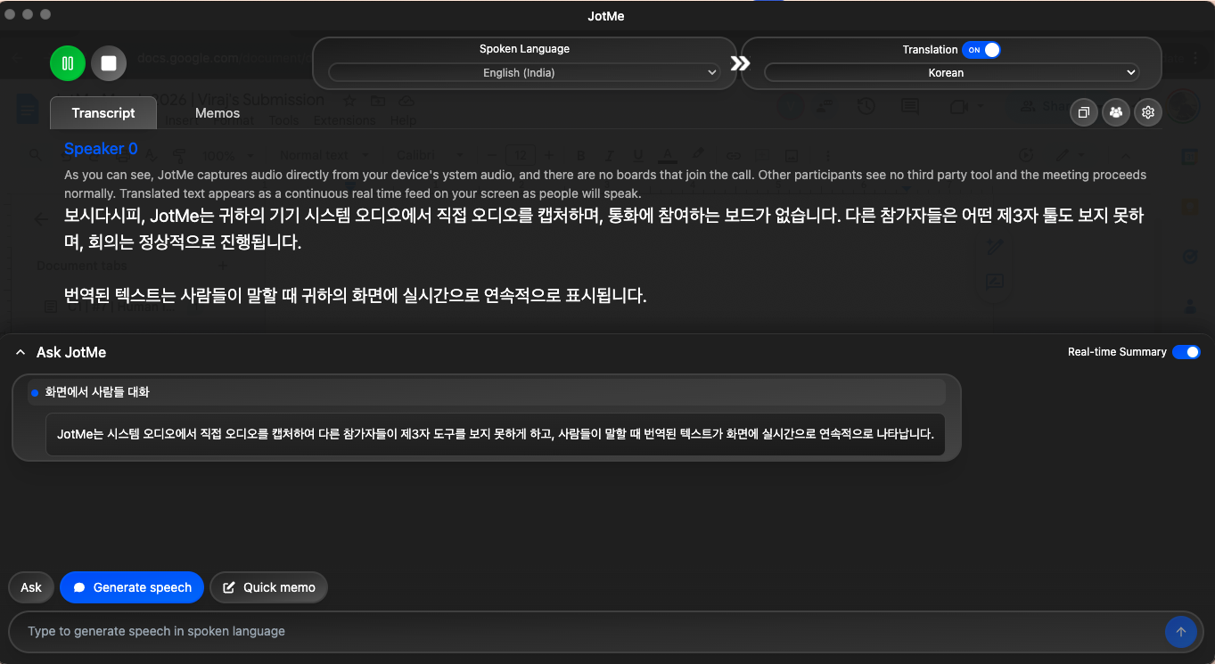Open Tools menu in Google Docs
Viewport: 1215px width, 664px height.
pyautogui.click(x=283, y=120)
